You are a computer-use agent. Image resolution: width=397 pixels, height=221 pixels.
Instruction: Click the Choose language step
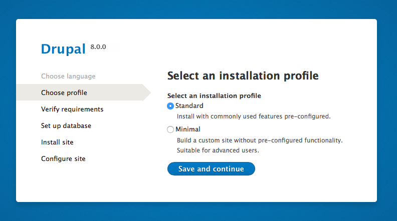(x=68, y=76)
